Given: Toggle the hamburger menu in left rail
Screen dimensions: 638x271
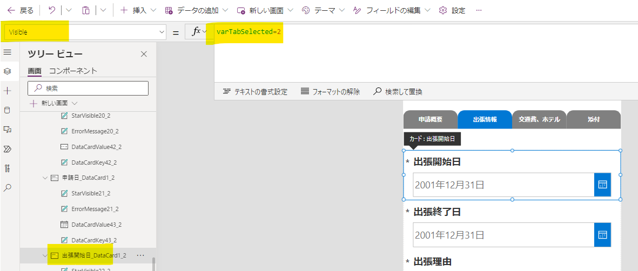Looking at the screenshot, I should tap(7, 52).
